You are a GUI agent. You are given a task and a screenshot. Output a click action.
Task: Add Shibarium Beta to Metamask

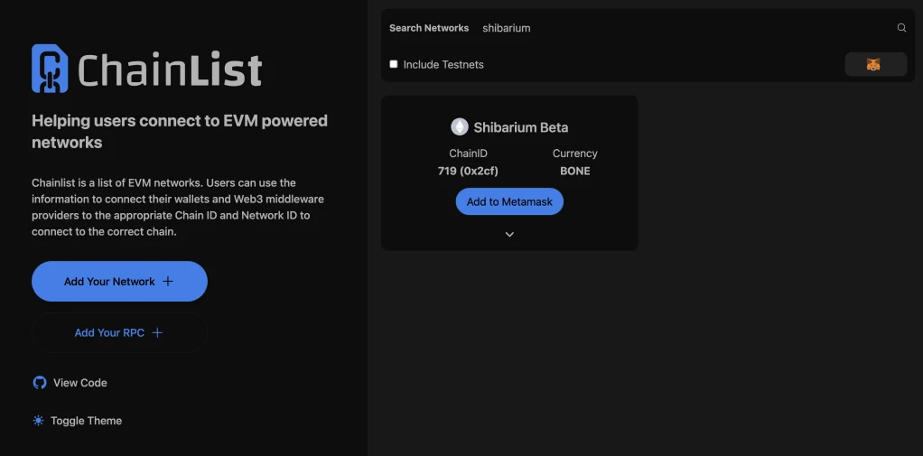[509, 202]
